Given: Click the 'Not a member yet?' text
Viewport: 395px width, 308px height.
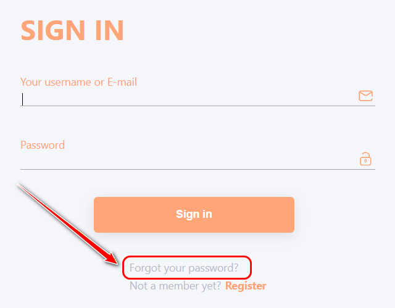Looking at the screenshot, I should (175, 286).
